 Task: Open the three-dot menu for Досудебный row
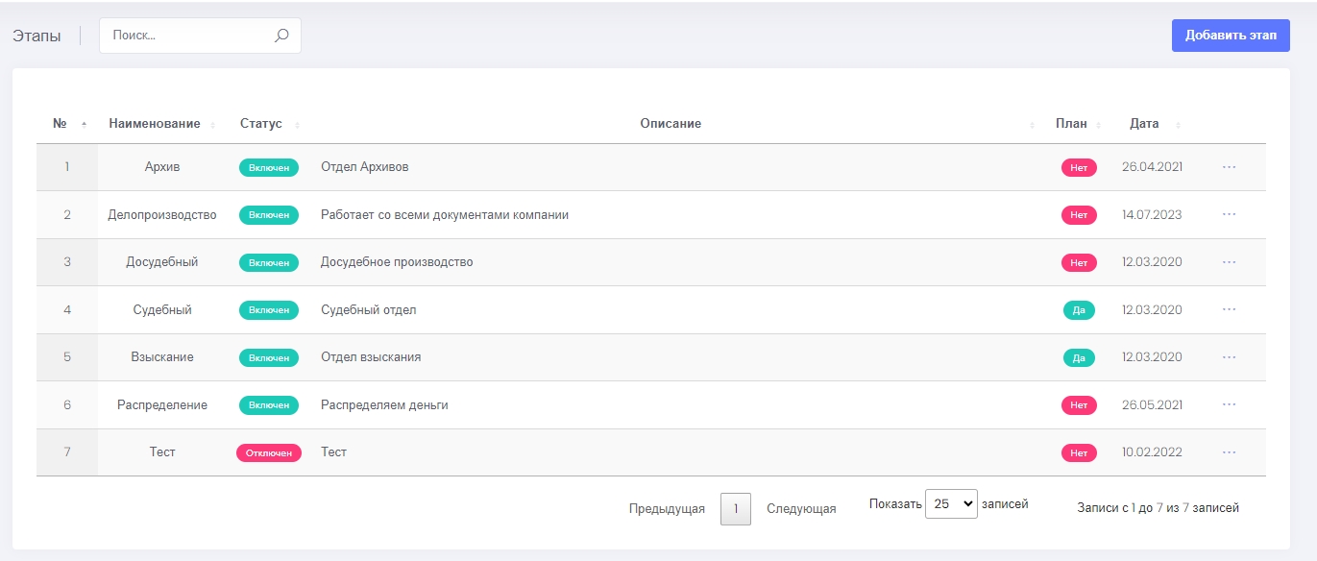click(1229, 262)
